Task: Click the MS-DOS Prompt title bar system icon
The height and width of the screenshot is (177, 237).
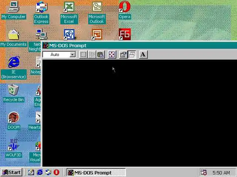Action: pos(46,45)
